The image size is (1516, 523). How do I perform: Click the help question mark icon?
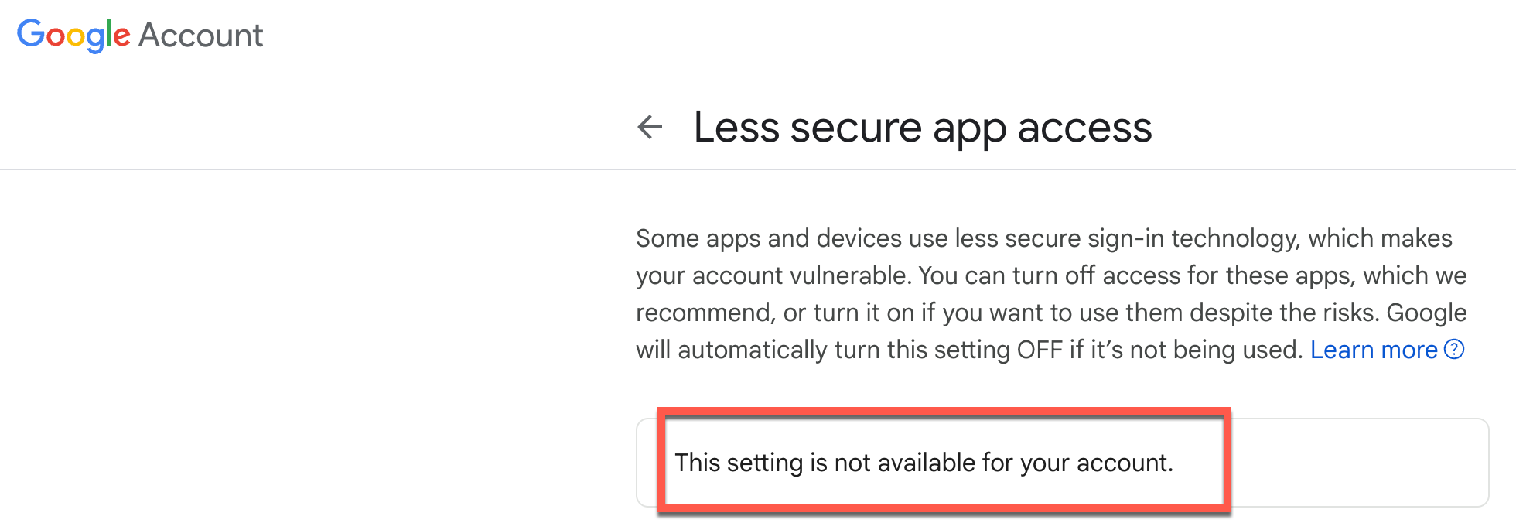click(1454, 350)
